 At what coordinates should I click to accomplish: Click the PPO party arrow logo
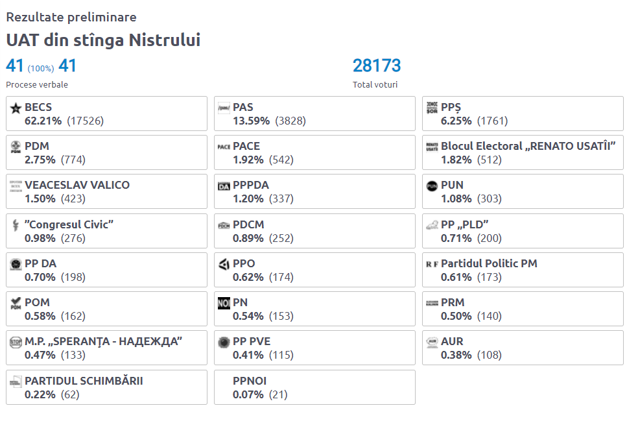224,264
